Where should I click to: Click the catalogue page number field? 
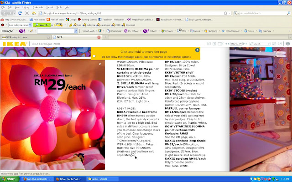pos(236,44)
